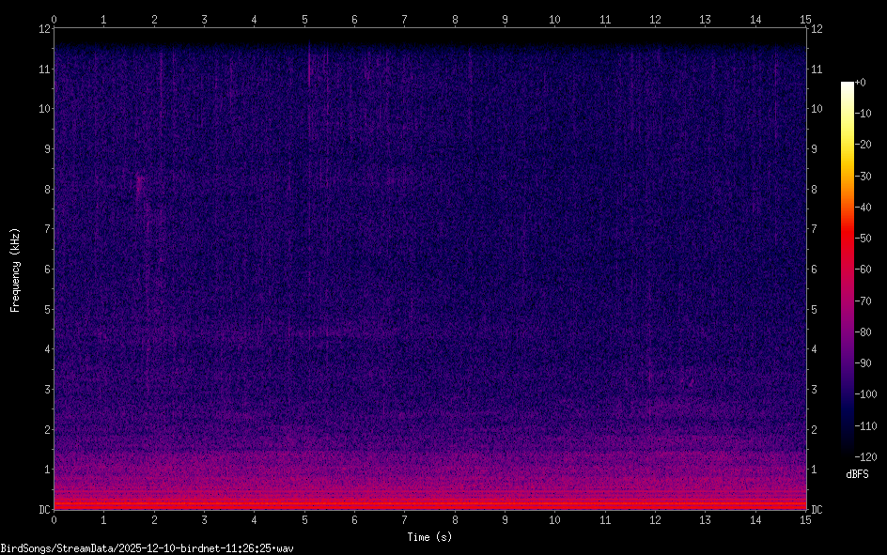Click the DC label on the right frequency axis
887x555 pixels.
click(x=817, y=510)
